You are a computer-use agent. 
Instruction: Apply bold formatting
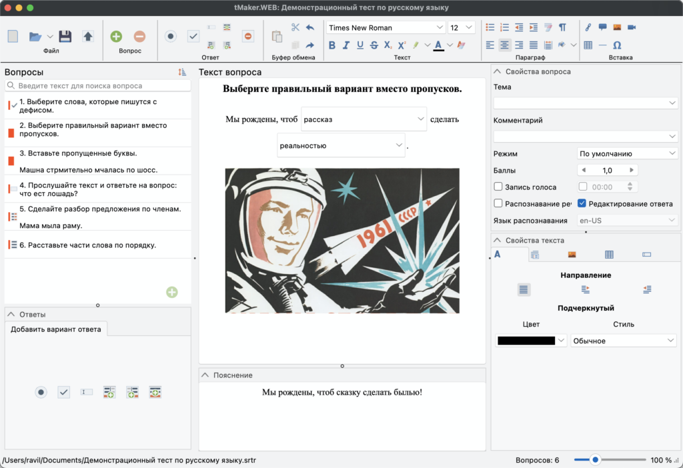pos(332,45)
